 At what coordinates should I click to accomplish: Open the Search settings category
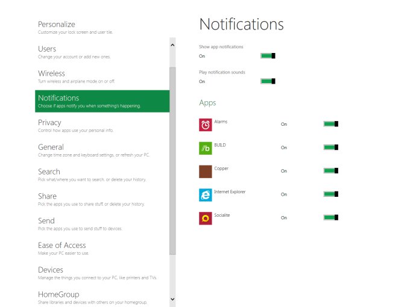102,175
